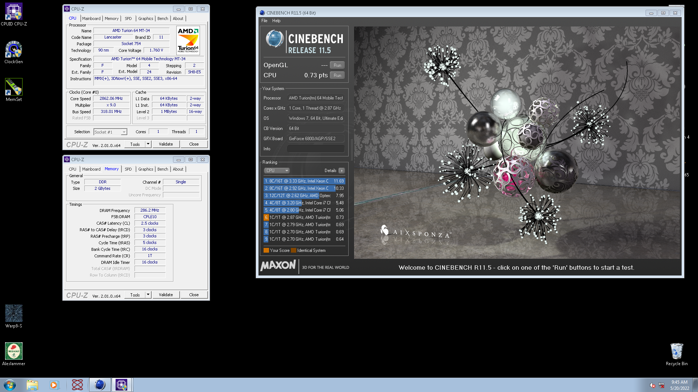Image resolution: width=698 pixels, height=392 pixels.
Task: Click the red knot icon in taskbar
Action: click(x=77, y=385)
